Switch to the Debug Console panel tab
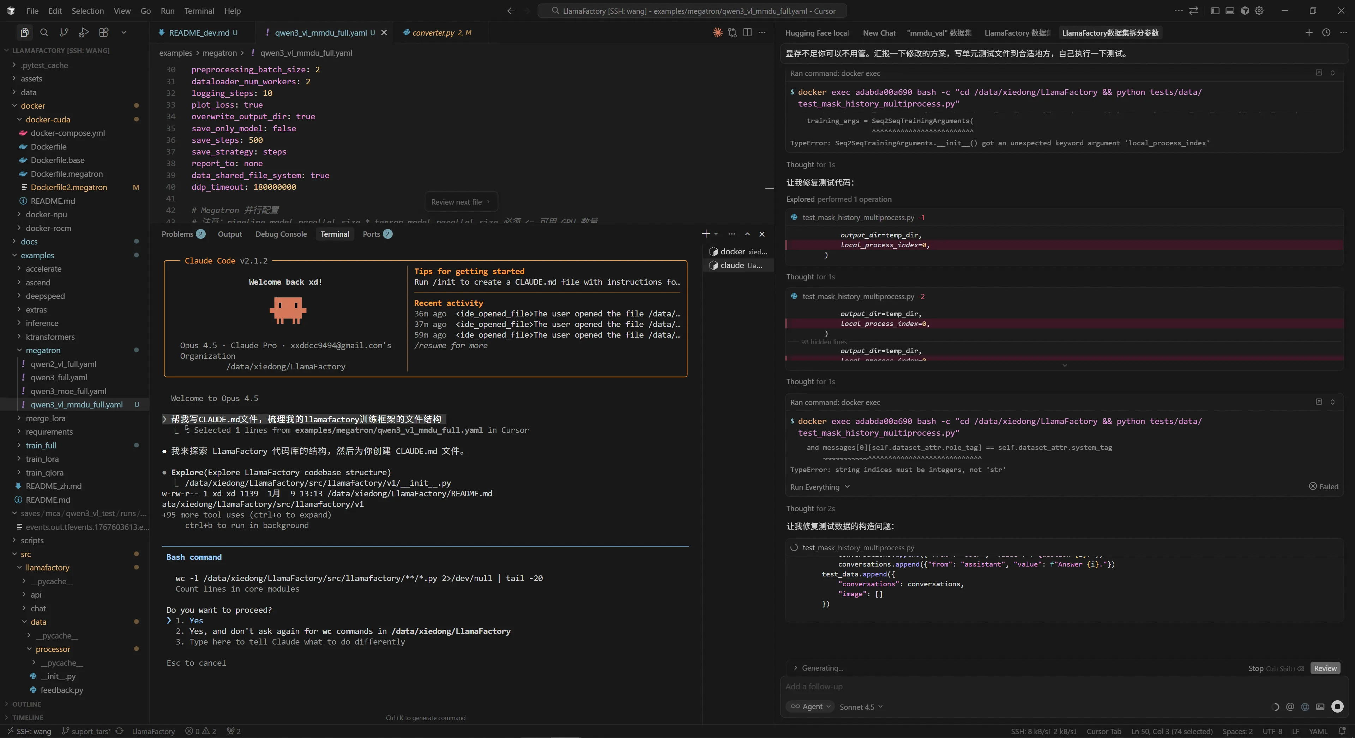The width and height of the screenshot is (1355, 738). click(x=281, y=234)
